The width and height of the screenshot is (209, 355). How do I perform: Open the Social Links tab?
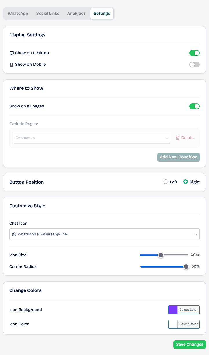pos(48,14)
